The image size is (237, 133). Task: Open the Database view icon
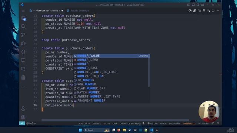click(23, 78)
